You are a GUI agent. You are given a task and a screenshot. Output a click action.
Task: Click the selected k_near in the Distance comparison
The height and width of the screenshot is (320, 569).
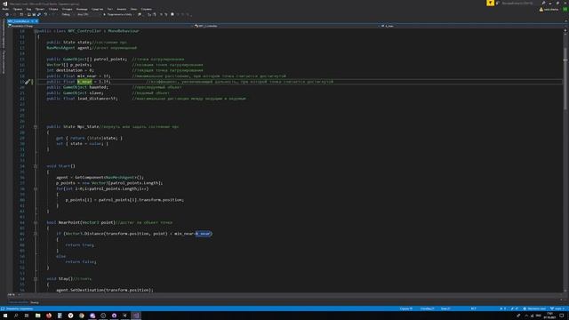pyautogui.click(x=204, y=234)
